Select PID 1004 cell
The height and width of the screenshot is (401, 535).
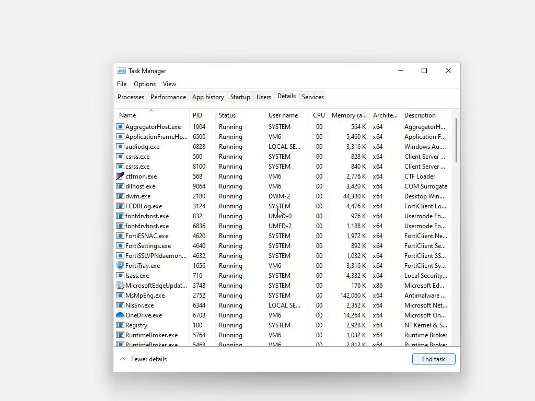pos(199,127)
